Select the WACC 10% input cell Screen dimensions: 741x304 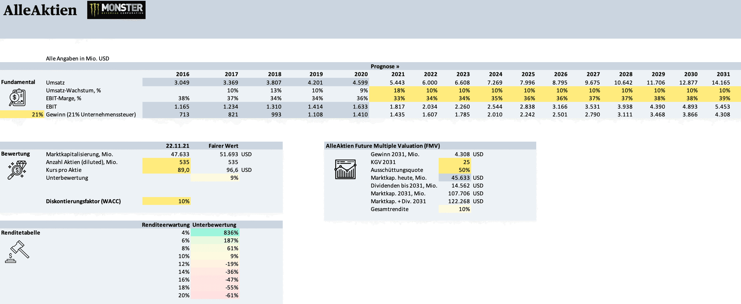167,201
